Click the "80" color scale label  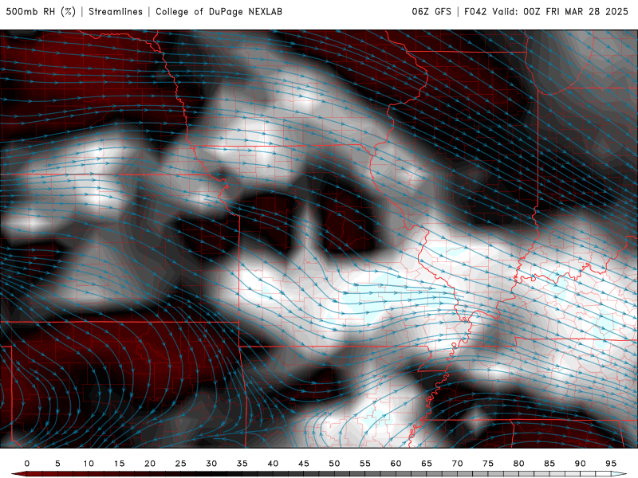518,464
